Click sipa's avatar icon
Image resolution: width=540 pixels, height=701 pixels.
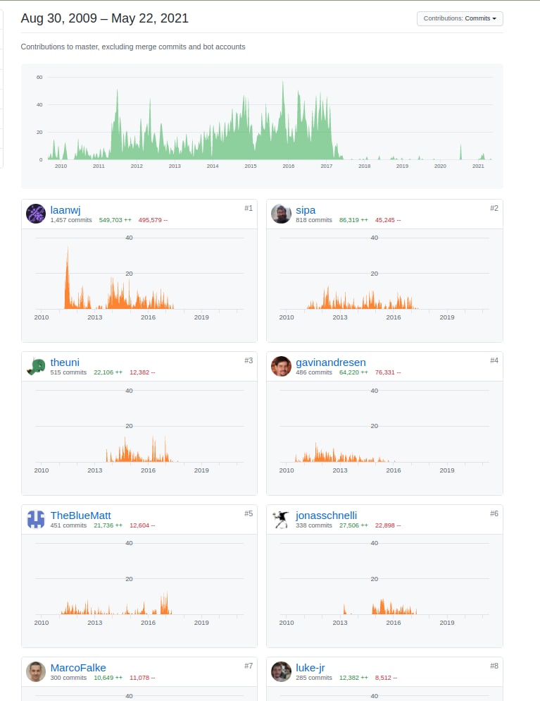[281, 214]
